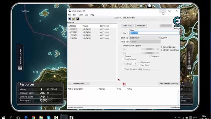The image size is (211, 119).
Task: Open the Edit menu
Action: [x=75, y=15]
